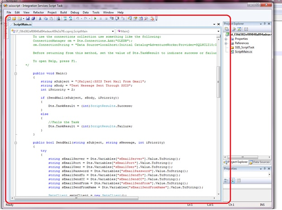Open the Help menu
282x210 pixels.
coord(120,12)
